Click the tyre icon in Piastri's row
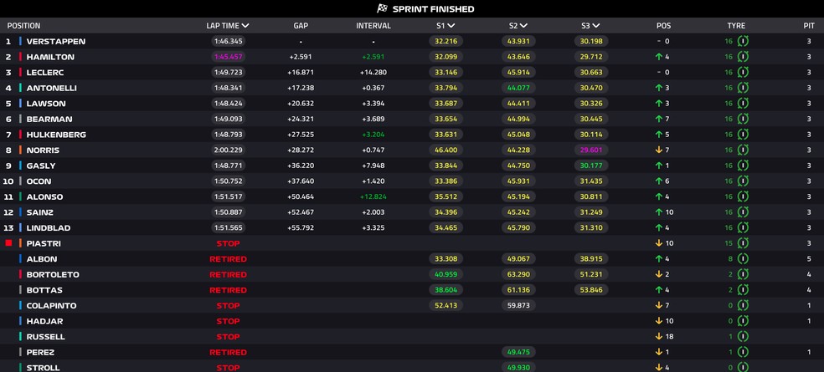 tap(743, 243)
